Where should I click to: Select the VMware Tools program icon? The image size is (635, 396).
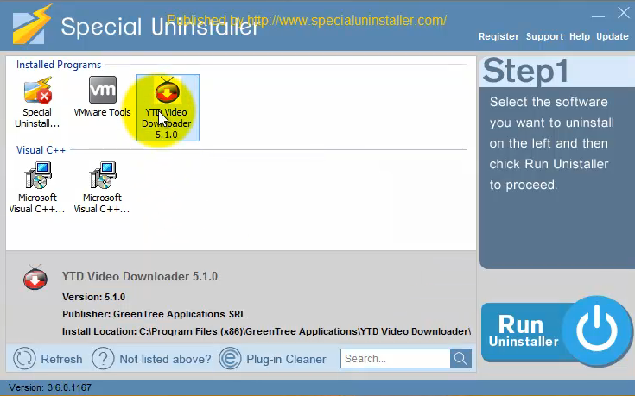103,90
